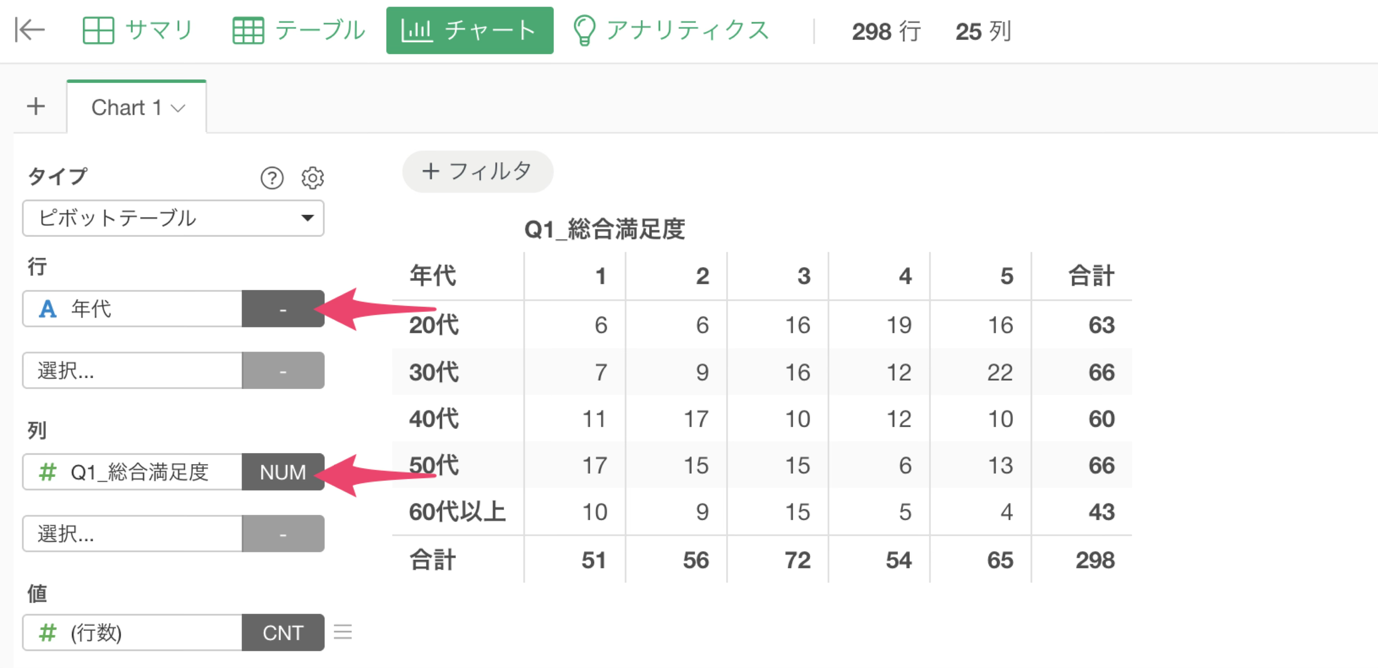
Task: Open the ピボットテーブル chart type dropdown
Action: point(173,218)
